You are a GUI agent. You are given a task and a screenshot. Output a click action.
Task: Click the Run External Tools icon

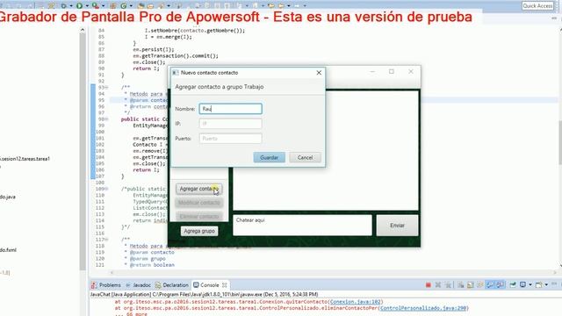click(x=95, y=6)
